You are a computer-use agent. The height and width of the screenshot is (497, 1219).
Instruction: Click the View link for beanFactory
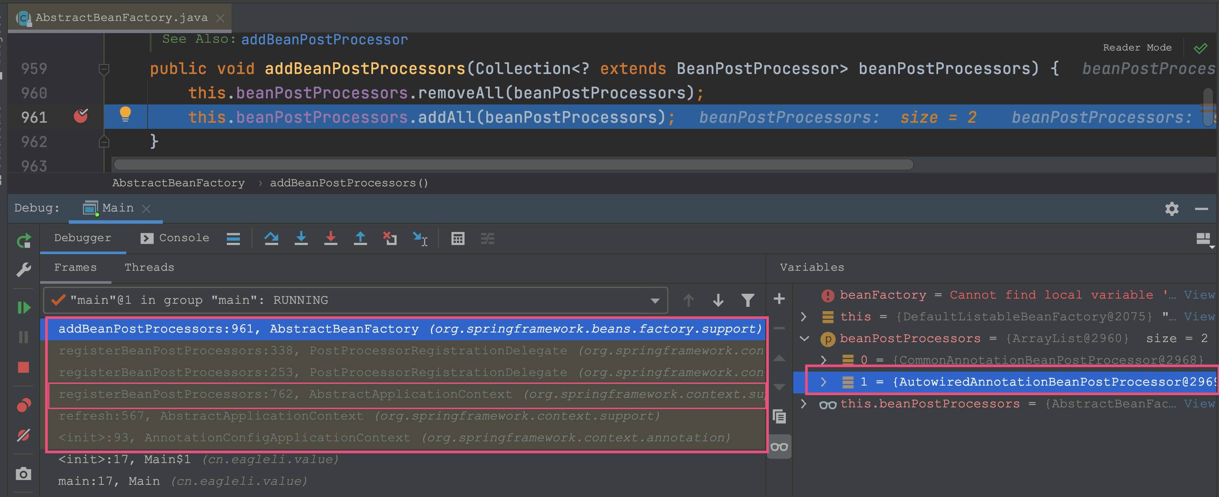(1199, 295)
